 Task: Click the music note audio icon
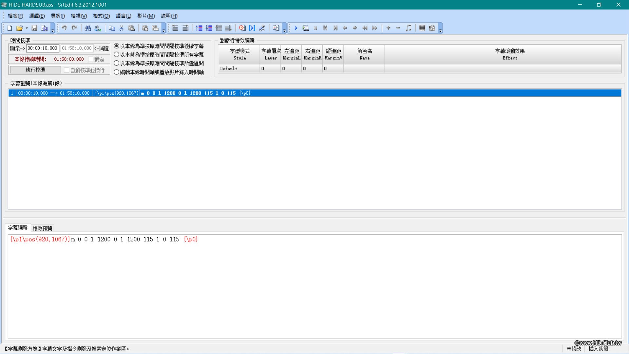(x=408, y=28)
